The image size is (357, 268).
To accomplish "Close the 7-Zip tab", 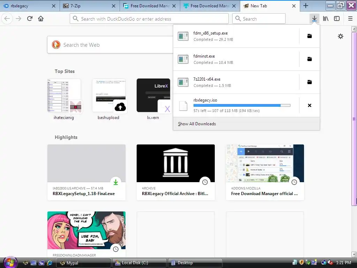I will pyautogui.click(x=114, y=6).
